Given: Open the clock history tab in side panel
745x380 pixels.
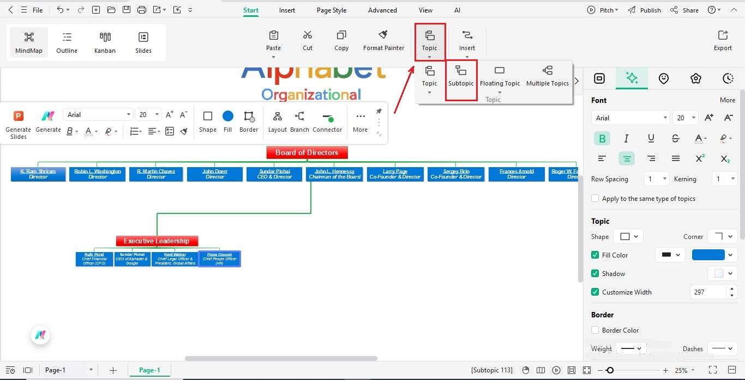Looking at the screenshot, I should [728, 78].
